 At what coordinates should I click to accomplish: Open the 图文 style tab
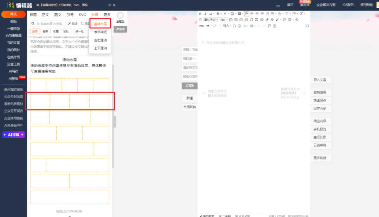(58, 15)
